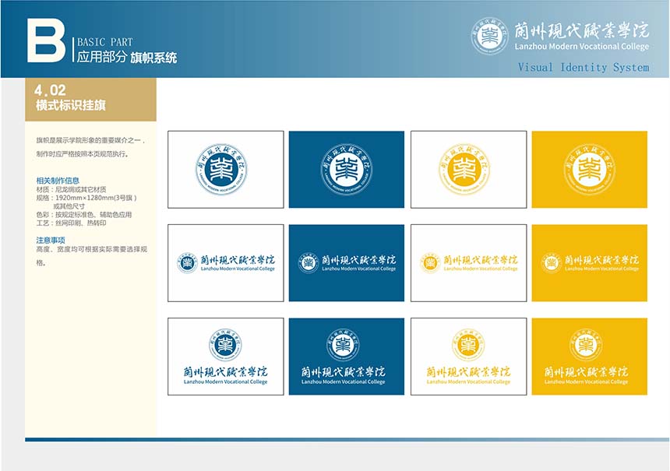Click the white horizontal logo flag on blue
The width and height of the screenshot is (670, 471).
[347, 263]
